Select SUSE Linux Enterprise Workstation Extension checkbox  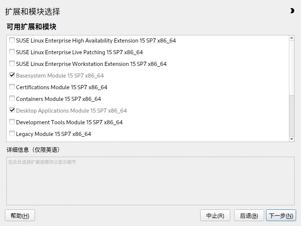pos(12,64)
